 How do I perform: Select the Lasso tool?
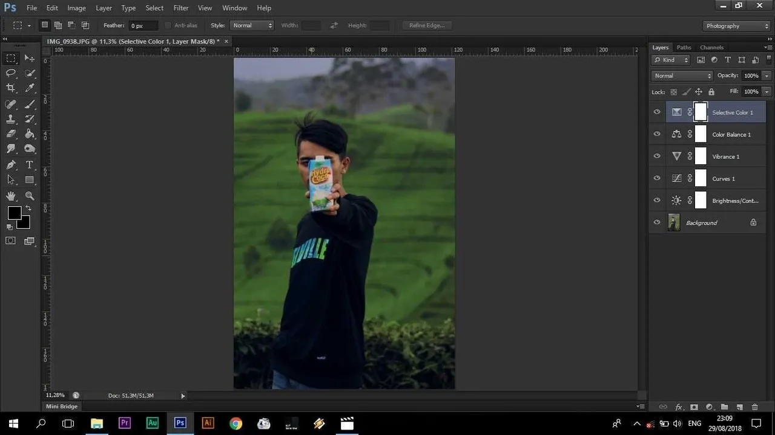click(11, 73)
